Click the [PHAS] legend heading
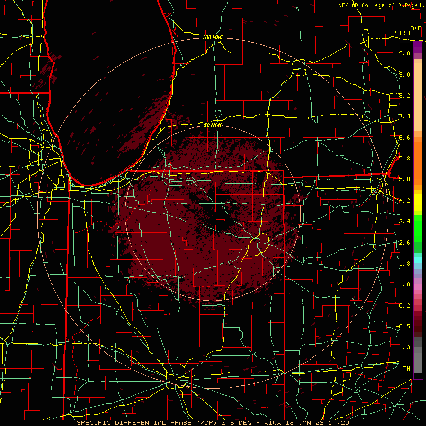Viewport: 426px width, 426px height. [x=400, y=33]
